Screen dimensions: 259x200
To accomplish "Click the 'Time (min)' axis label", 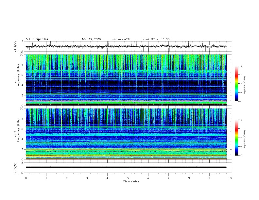I will coord(131,181).
